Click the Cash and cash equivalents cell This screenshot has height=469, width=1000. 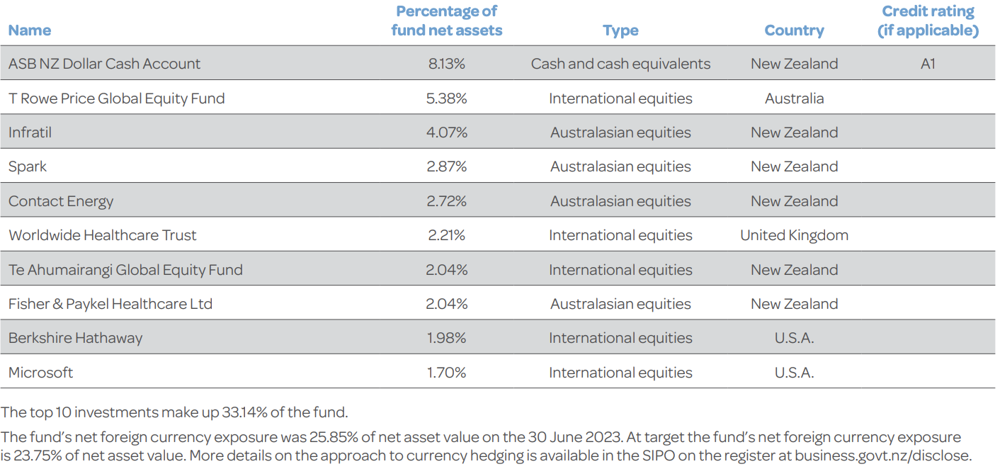tap(620, 64)
